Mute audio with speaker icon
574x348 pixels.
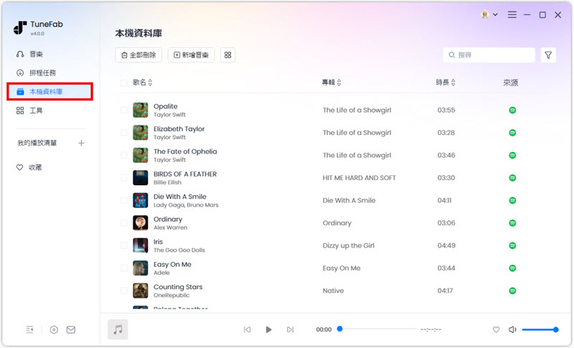(x=512, y=330)
